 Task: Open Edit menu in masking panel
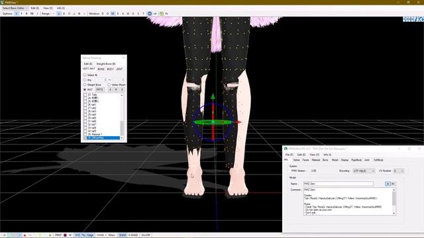click(88, 64)
